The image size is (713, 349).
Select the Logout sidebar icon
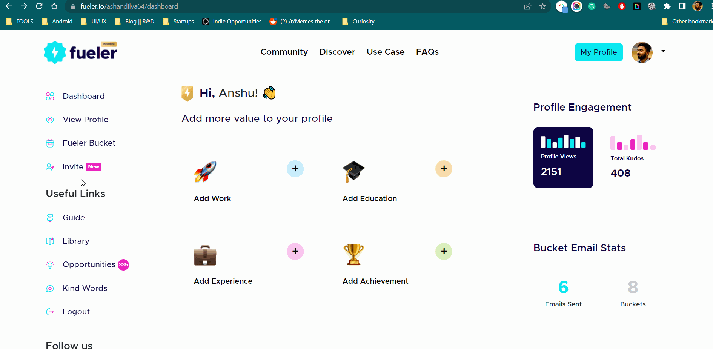pyautogui.click(x=50, y=312)
